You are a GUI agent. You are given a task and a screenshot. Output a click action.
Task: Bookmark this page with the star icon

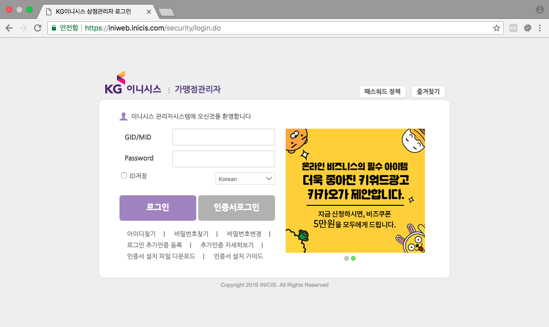click(496, 28)
